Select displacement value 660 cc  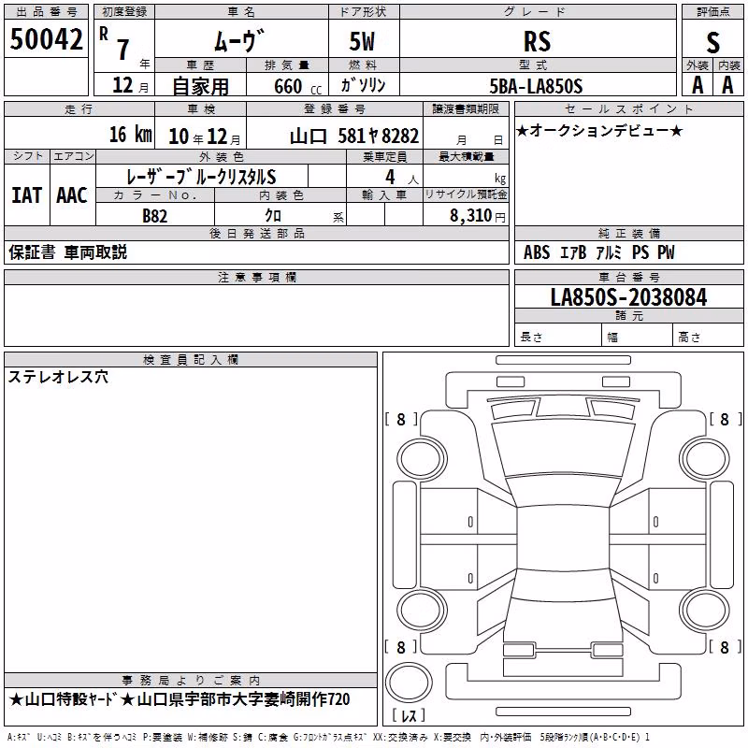pos(297,86)
